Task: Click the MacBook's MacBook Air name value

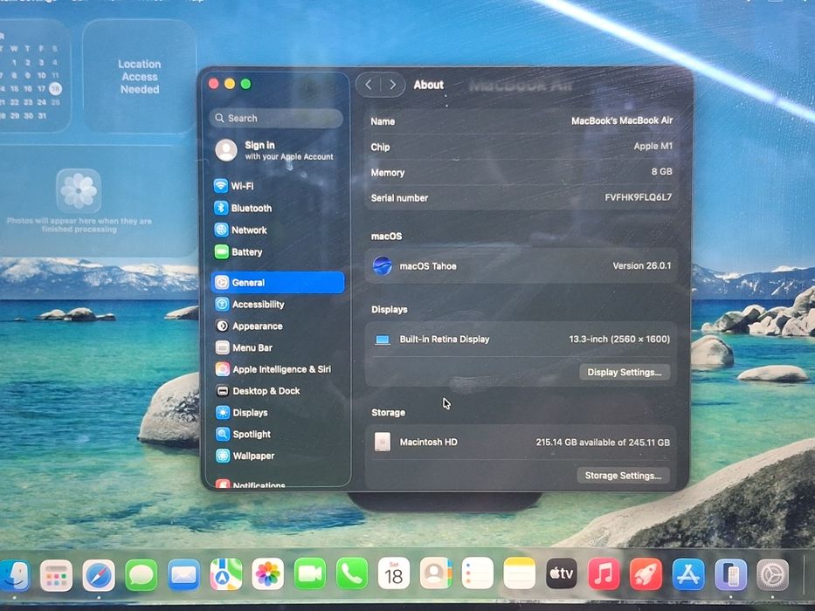Action: [622, 120]
